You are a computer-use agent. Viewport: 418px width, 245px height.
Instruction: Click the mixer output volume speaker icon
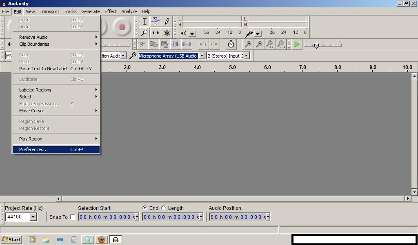pyautogui.click(x=10, y=44)
